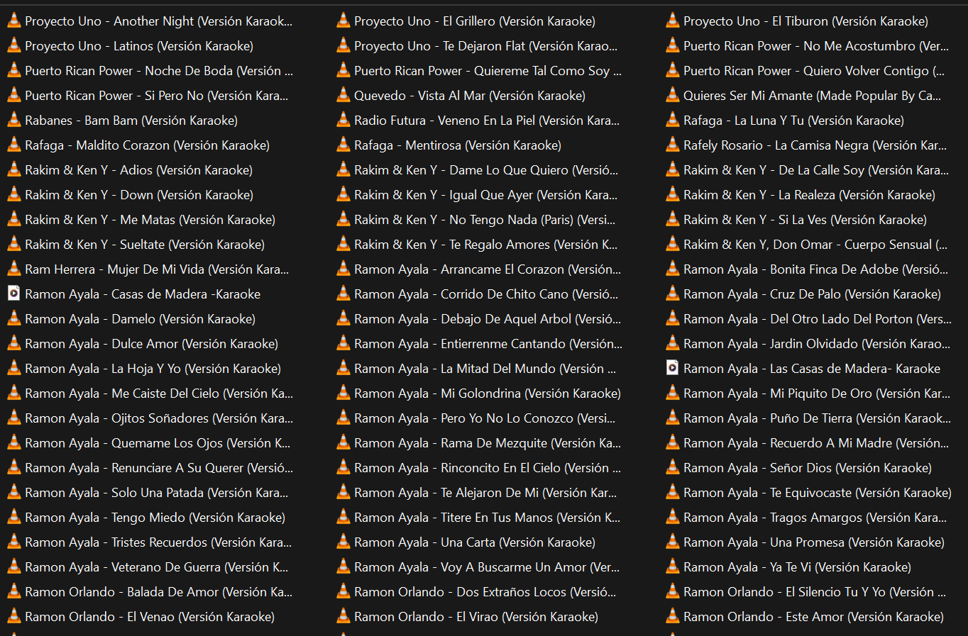Viewport: 968px width, 636px height.
Task: Select Puerto Rican Power - Noche De Boda file
Action: pyautogui.click(x=158, y=71)
